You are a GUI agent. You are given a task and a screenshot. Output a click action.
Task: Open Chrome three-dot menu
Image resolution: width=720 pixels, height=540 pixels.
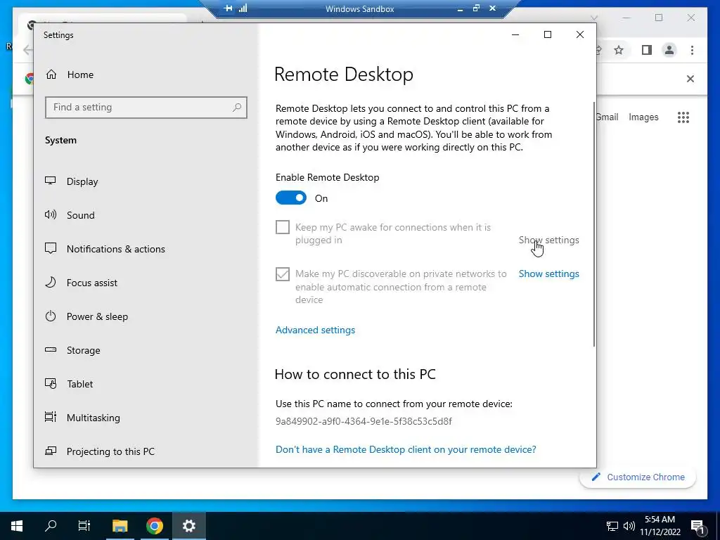tap(692, 50)
